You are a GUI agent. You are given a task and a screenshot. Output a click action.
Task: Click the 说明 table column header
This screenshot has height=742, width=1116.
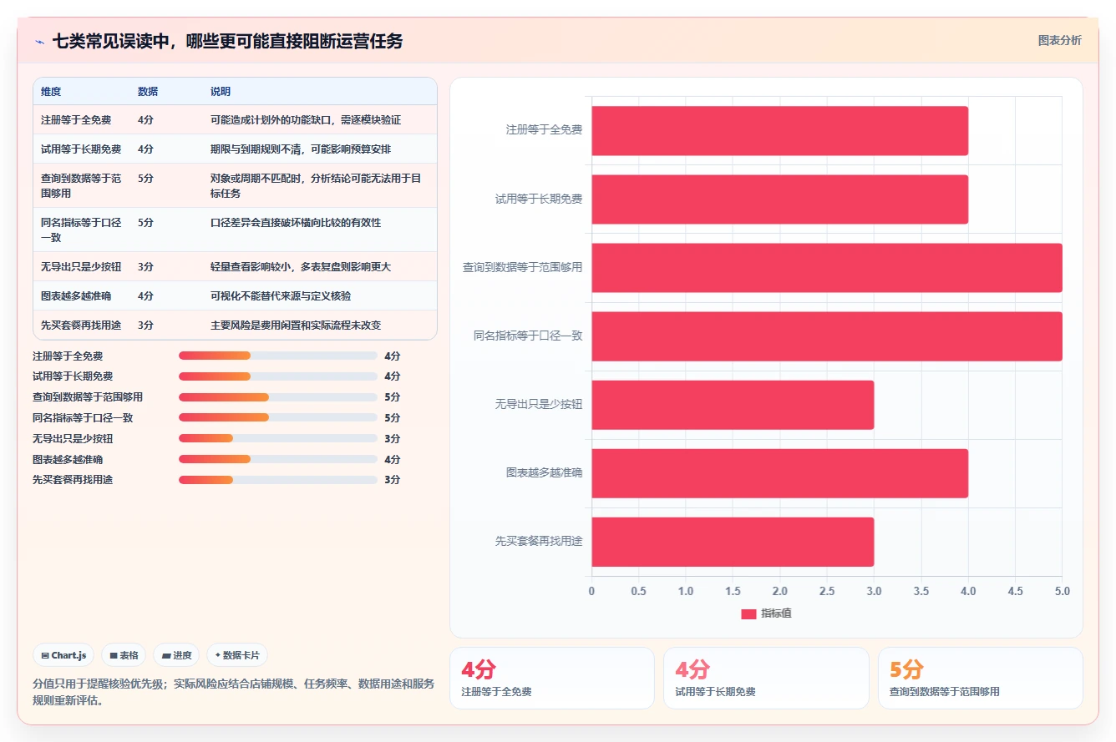pos(221,92)
